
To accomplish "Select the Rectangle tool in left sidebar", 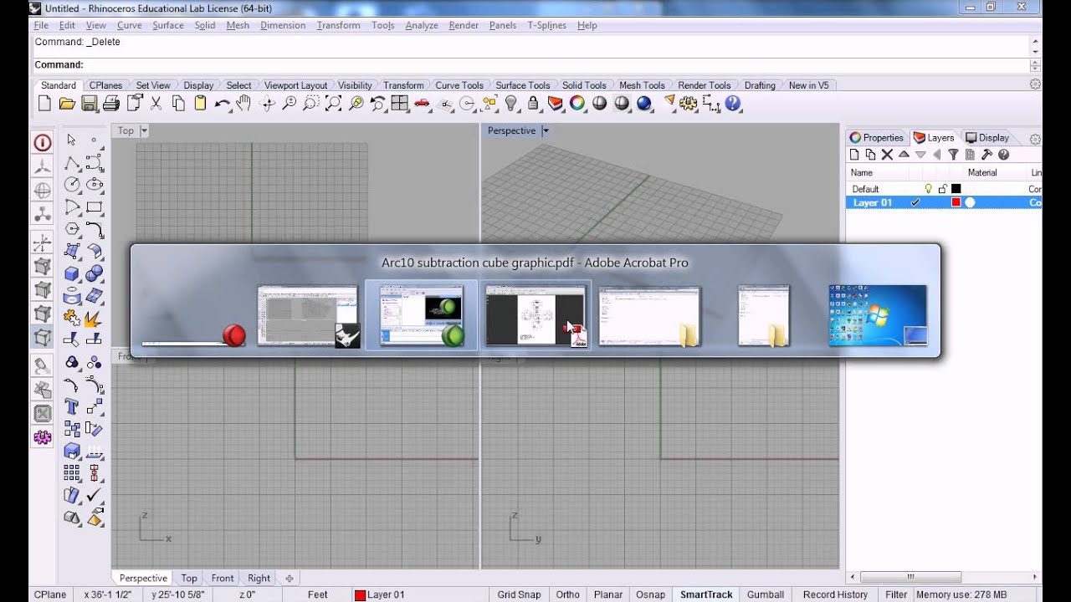I will coord(95,207).
